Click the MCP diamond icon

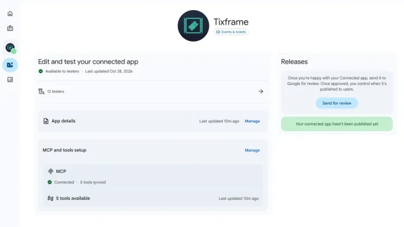pos(50,171)
